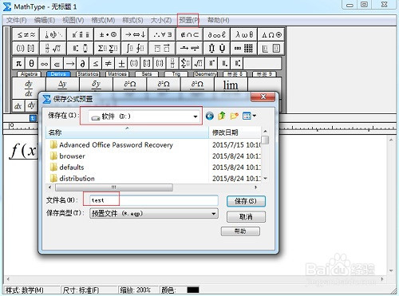Screen dimensions: 399x296
Task: Open the operator symbols palette (±•⊗)
Action: click(x=108, y=34)
